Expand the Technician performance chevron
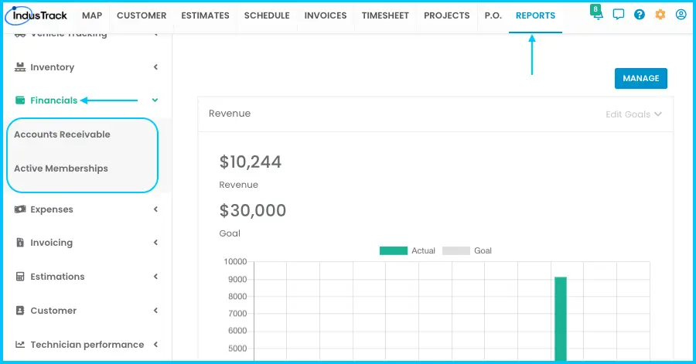696x364 pixels. [x=155, y=345]
